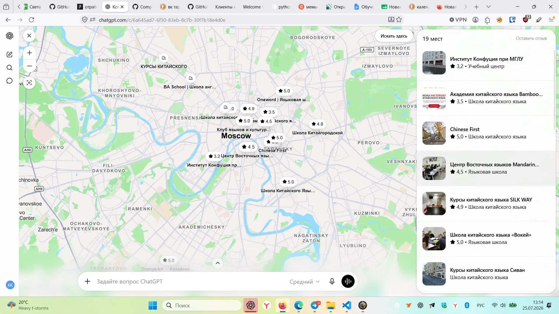Image resolution: width=559 pixels, height=314 pixels.
Task: Open VS Code from taskbar
Action: (346, 305)
